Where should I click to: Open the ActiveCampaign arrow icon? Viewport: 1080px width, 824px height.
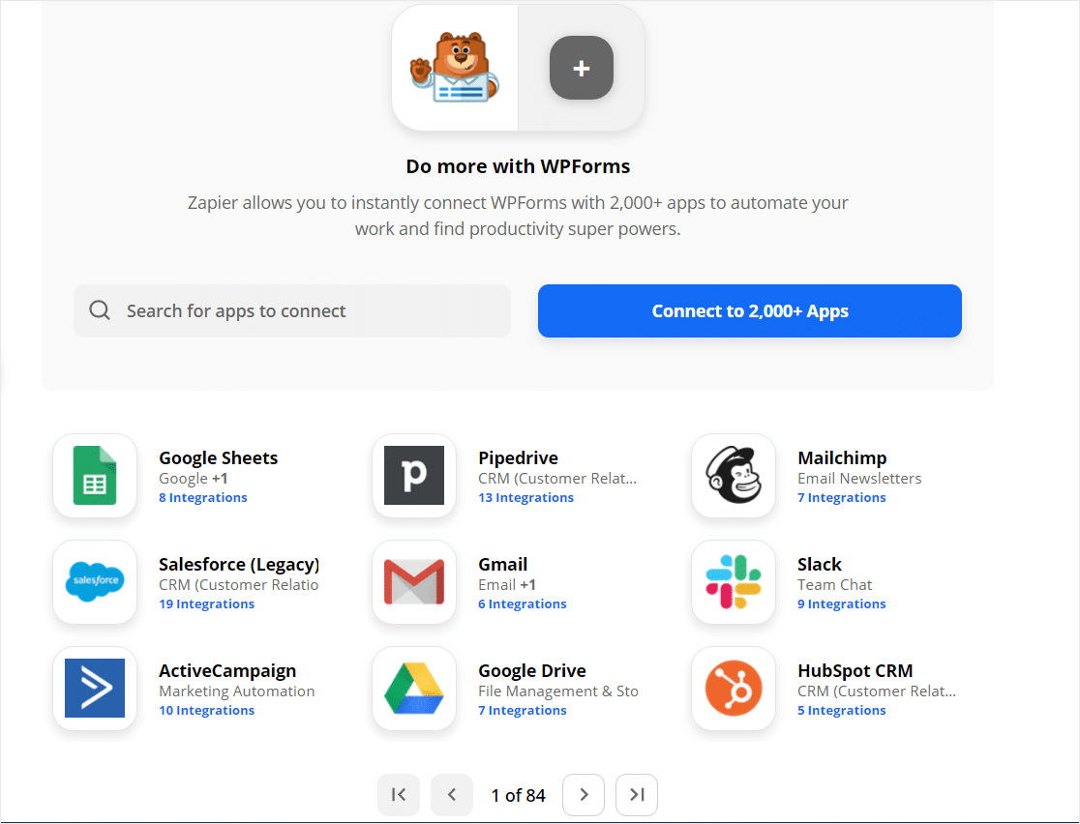click(95, 689)
